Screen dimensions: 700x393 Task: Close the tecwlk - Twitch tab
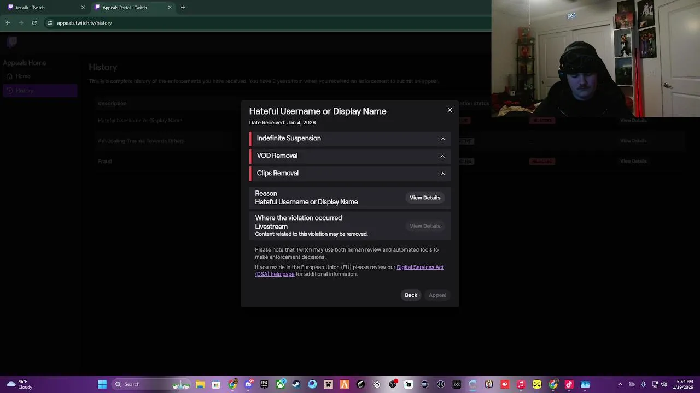[83, 8]
